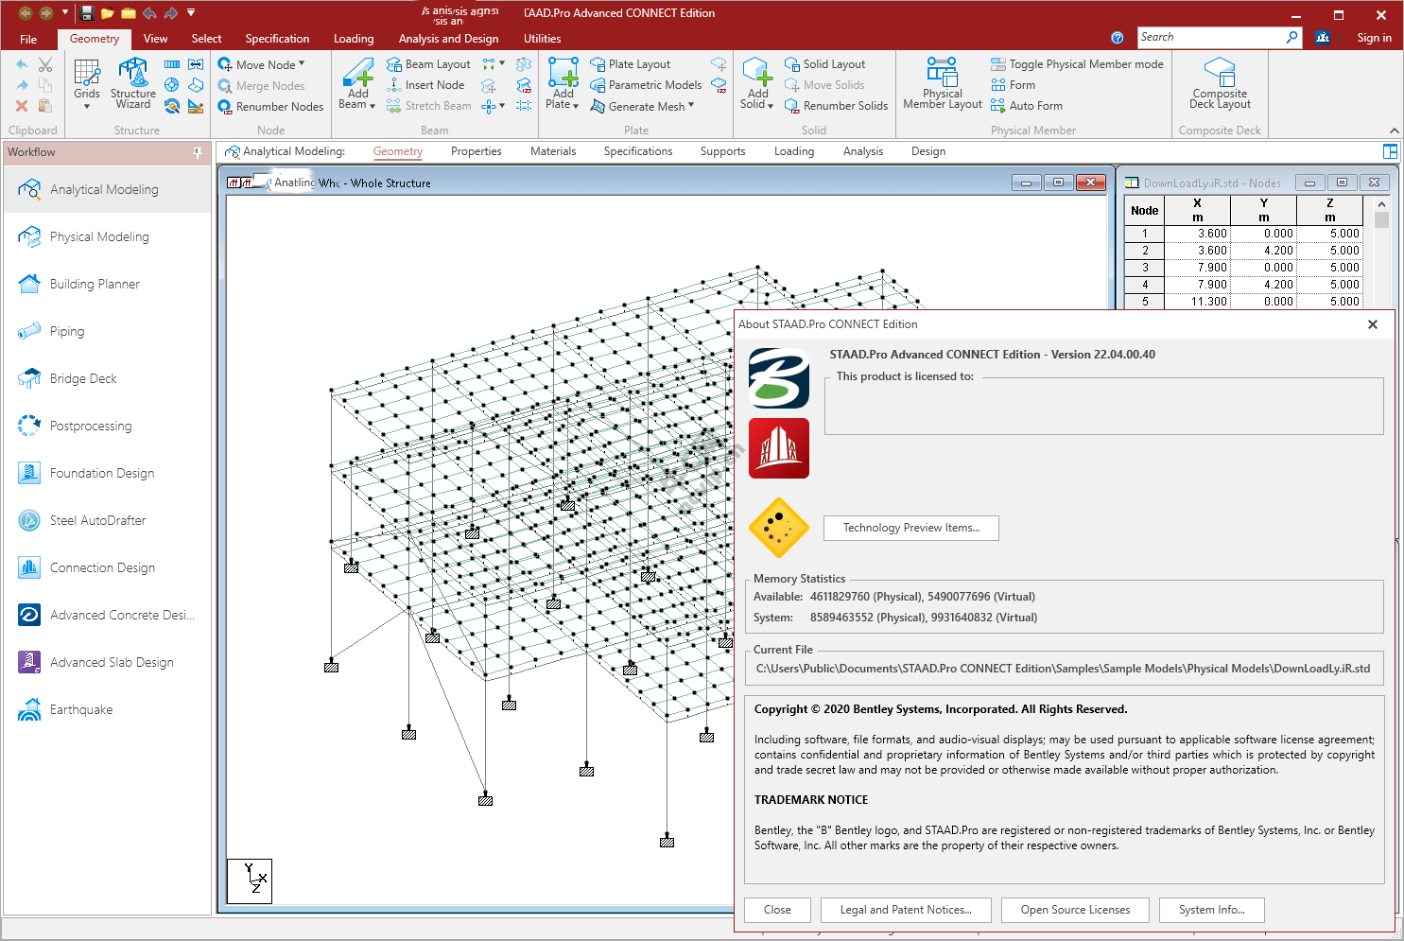Viewport: 1404px width, 941px height.
Task: Collapse the ribbon with the chevron
Action: (x=1394, y=131)
